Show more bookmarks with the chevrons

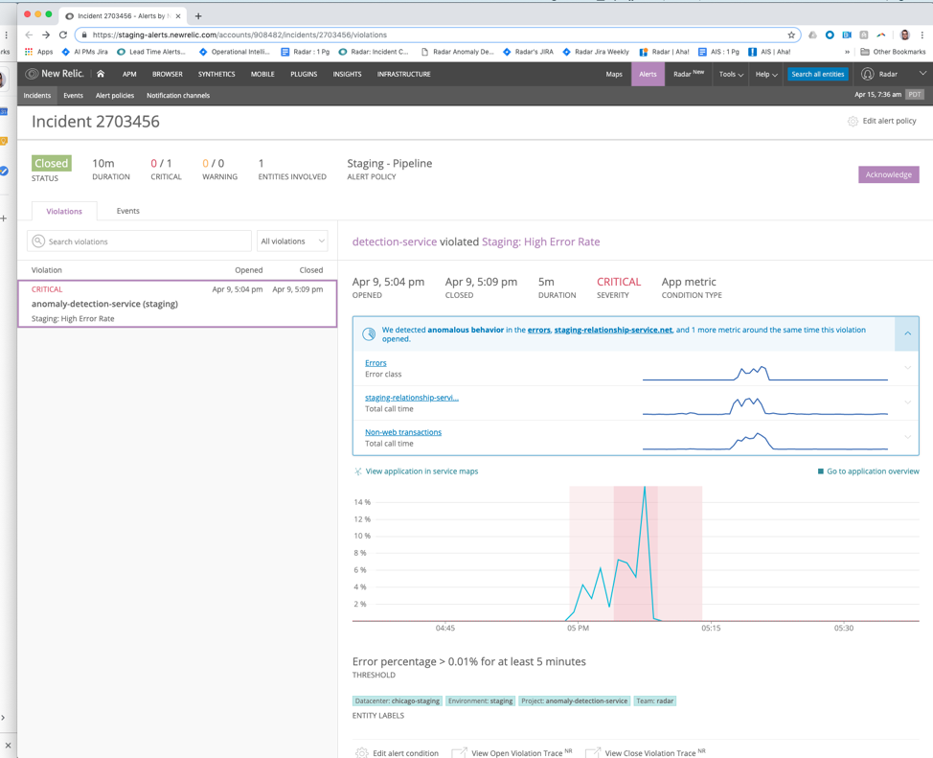click(848, 52)
